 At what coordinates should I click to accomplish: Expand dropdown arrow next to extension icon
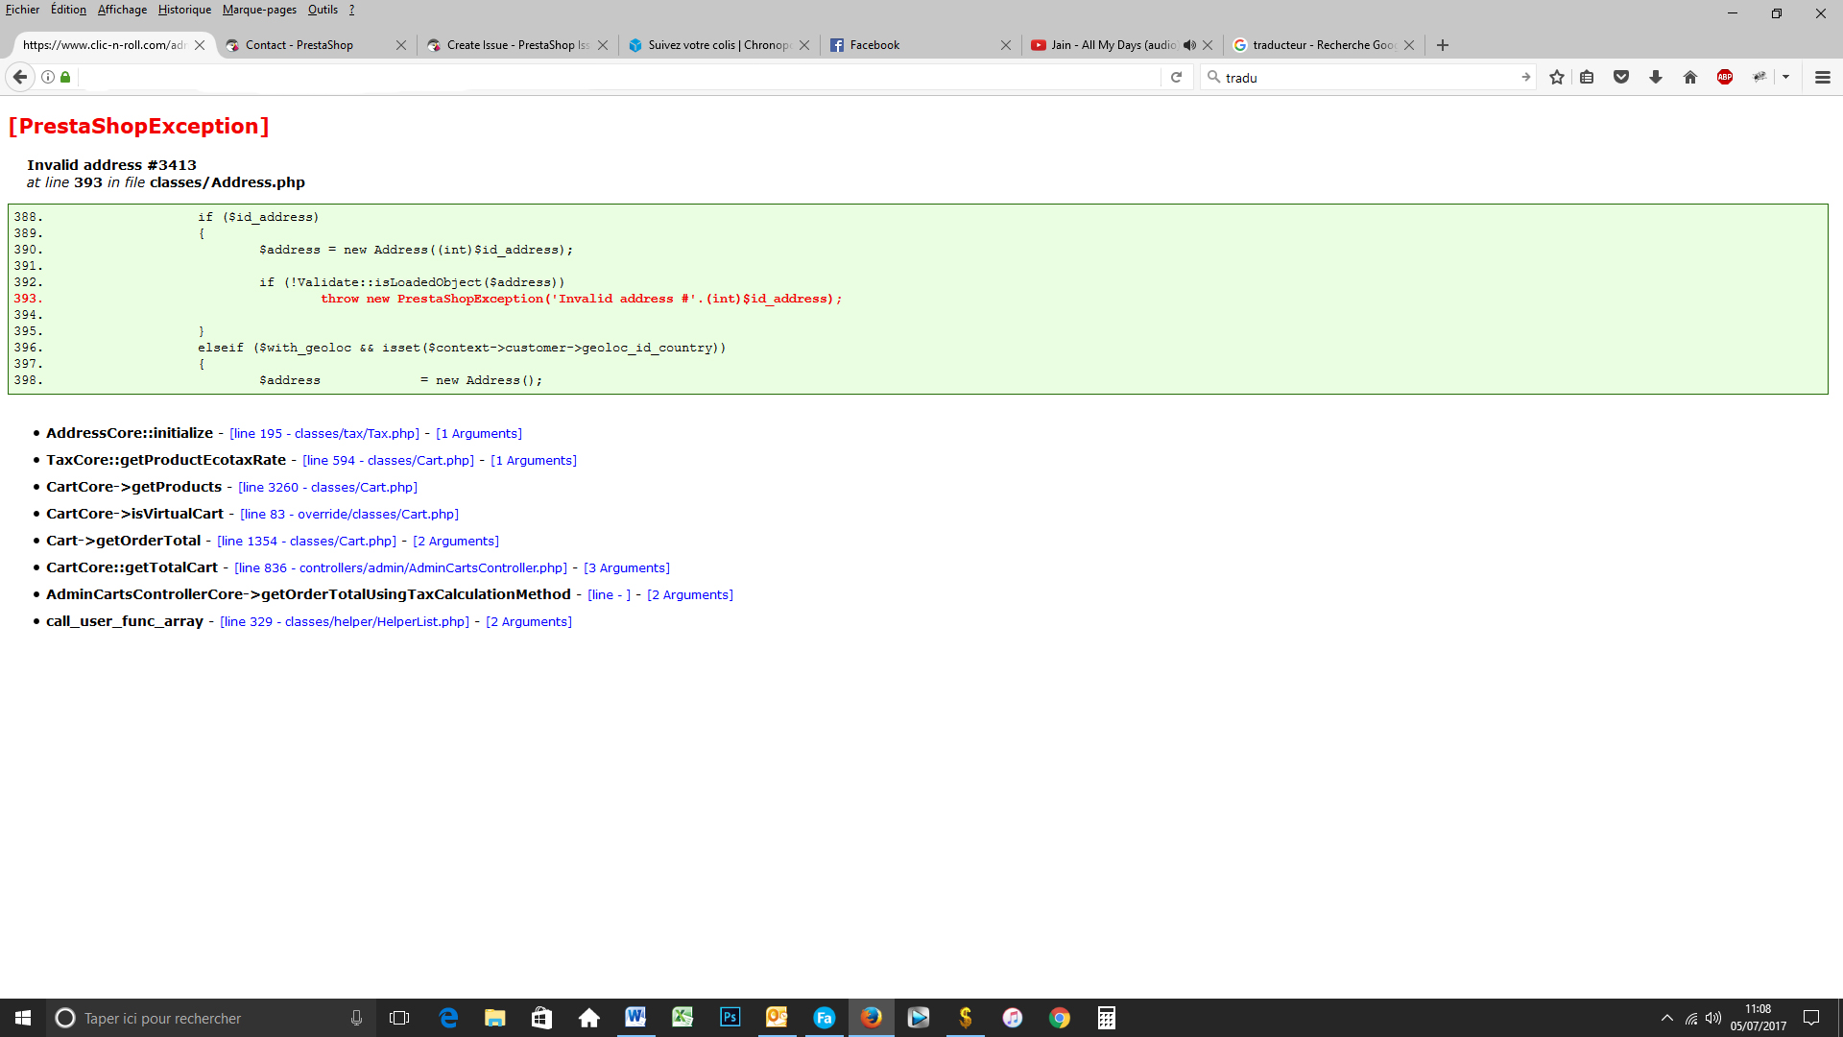coord(1785,77)
